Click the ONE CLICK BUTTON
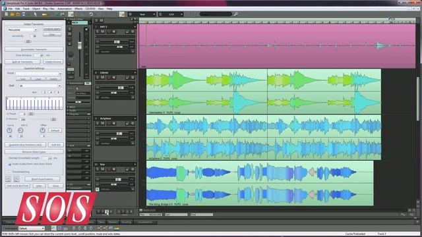 (x=18, y=186)
